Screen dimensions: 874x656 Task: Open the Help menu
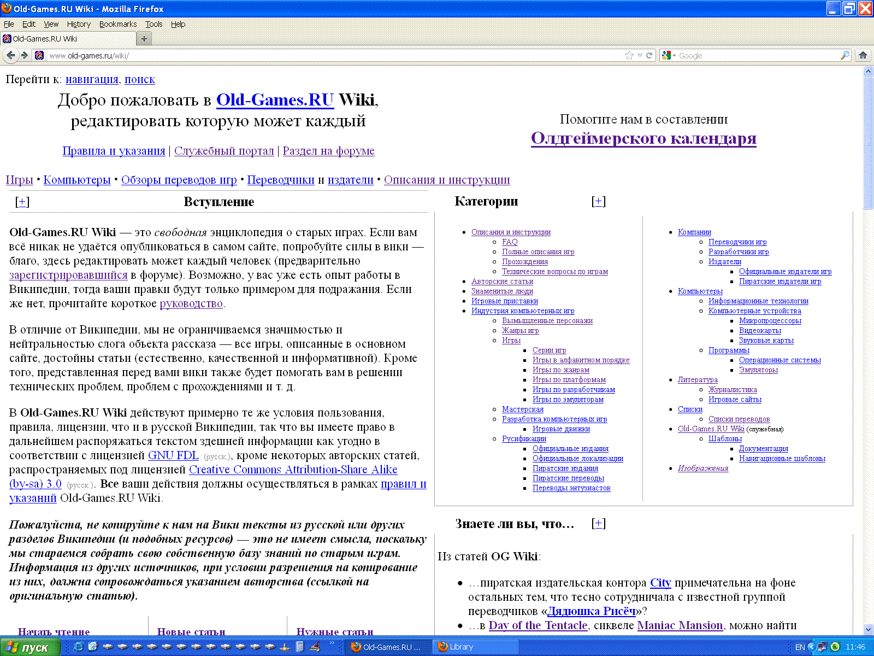178,24
